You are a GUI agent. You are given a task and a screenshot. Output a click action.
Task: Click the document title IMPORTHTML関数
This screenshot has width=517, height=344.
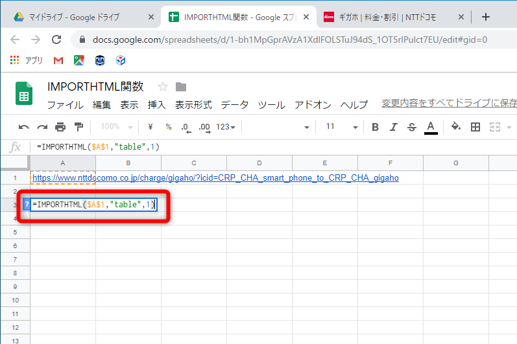95,87
